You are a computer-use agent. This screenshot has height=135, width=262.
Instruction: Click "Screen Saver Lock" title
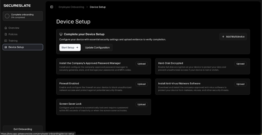[x=70, y=104]
